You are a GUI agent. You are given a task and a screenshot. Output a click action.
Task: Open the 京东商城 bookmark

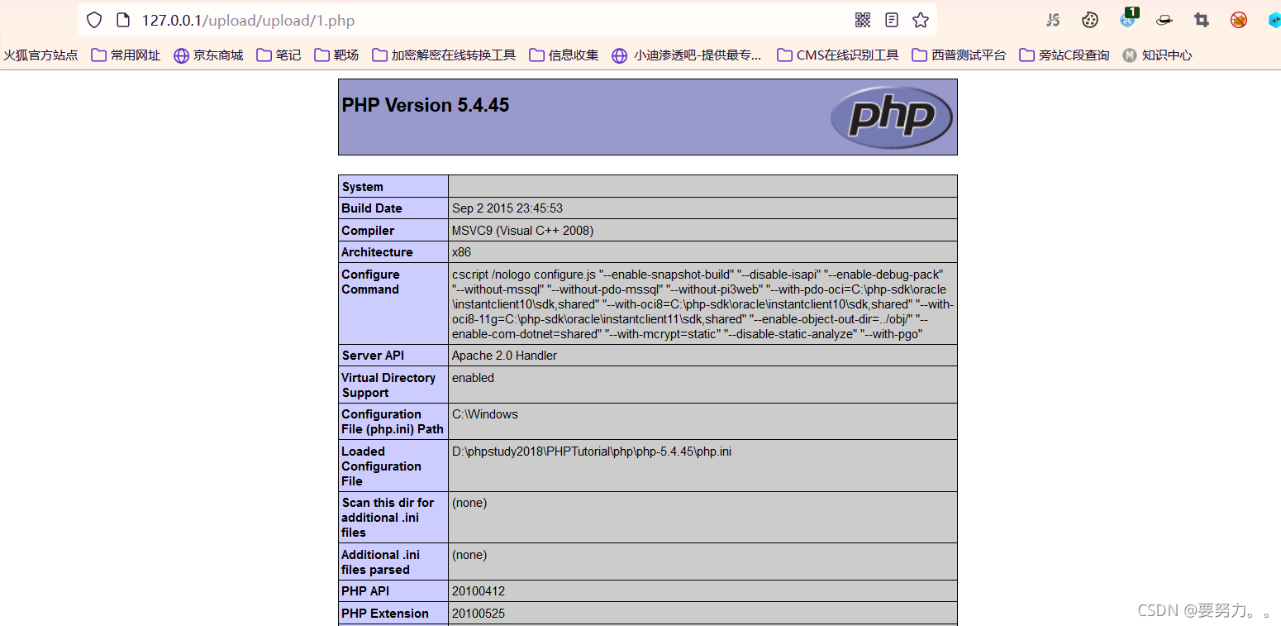point(208,55)
